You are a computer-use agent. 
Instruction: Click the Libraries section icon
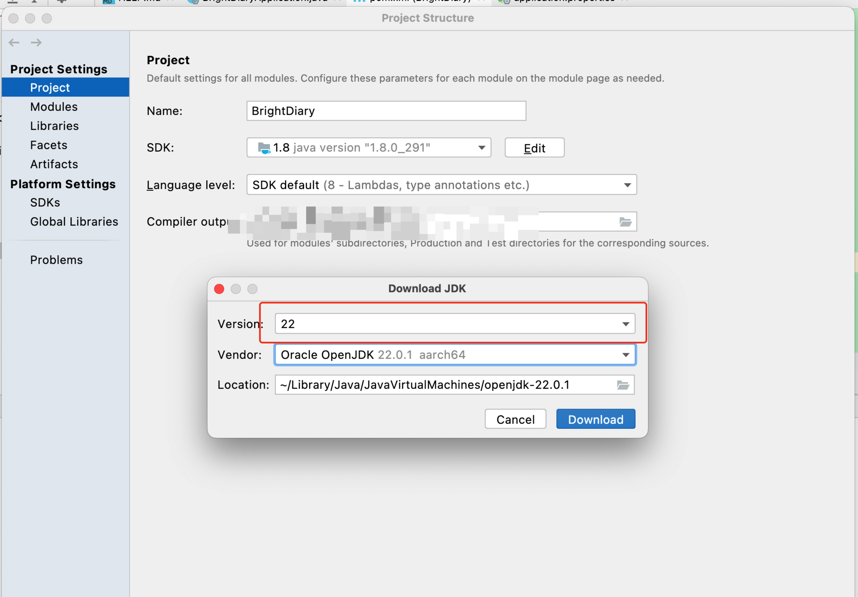[53, 127]
